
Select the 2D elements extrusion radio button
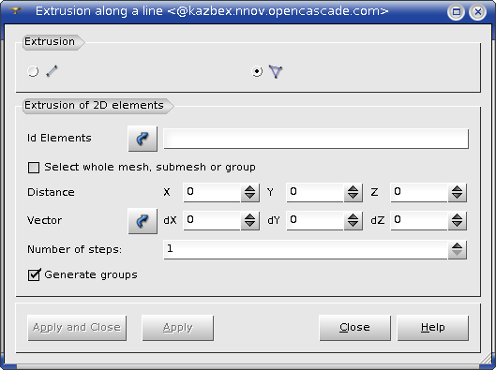click(257, 71)
